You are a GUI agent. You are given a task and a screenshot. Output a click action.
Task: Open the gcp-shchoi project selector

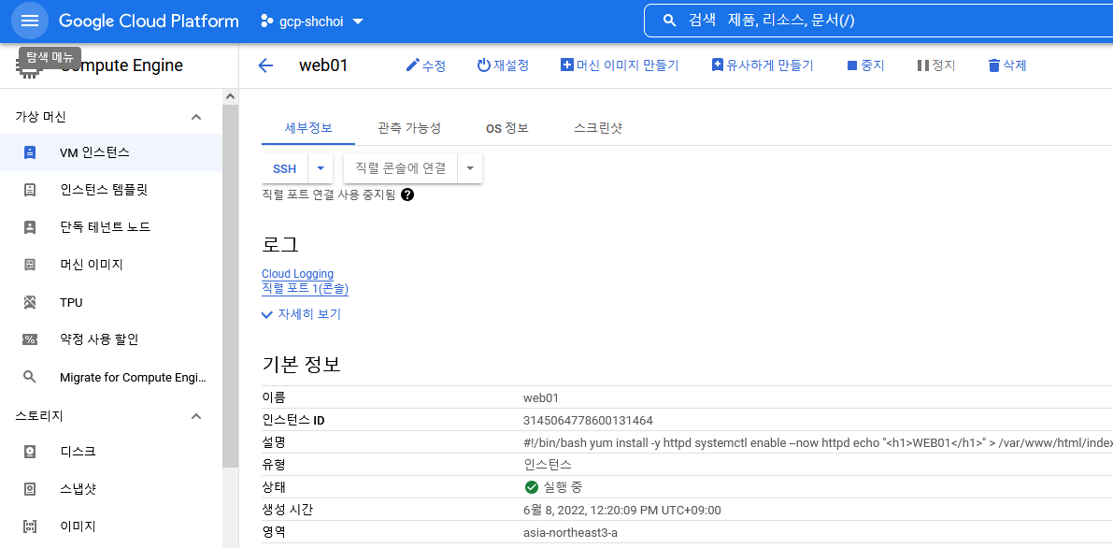pyautogui.click(x=312, y=22)
